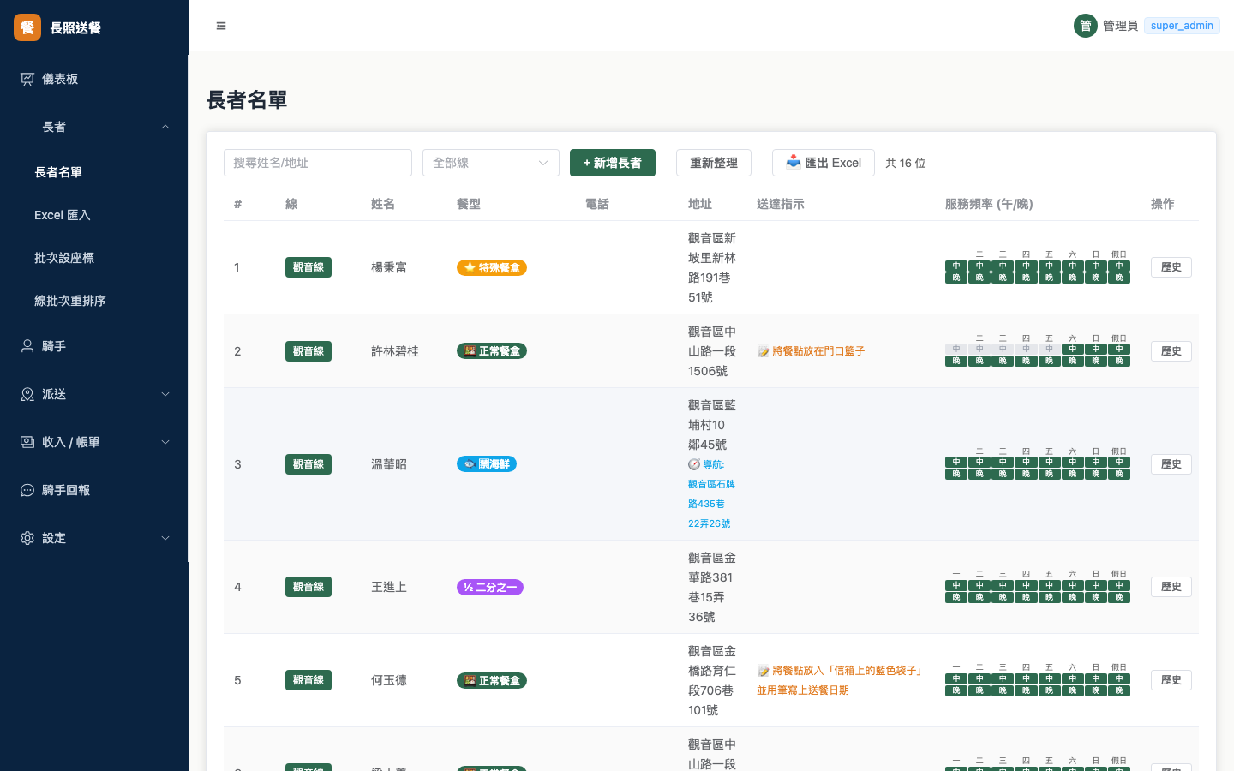The height and width of the screenshot is (771, 1234).
Task: Click the 派送 map-pin icon in sidebar
Action: (x=27, y=394)
